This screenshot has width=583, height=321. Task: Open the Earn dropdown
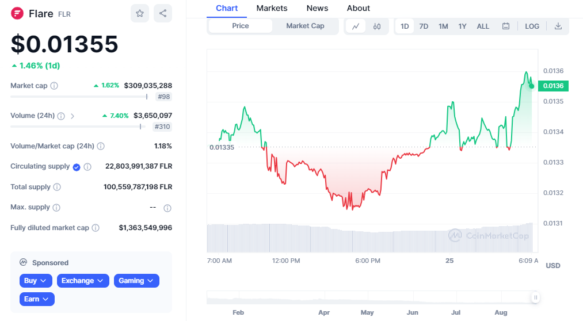coord(37,299)
